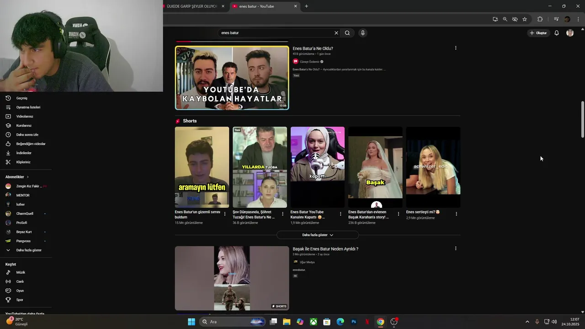Viewport: 585px width, 329px height.
Task: Click the zoom magnifier in address bar
Action: (505, 19)
